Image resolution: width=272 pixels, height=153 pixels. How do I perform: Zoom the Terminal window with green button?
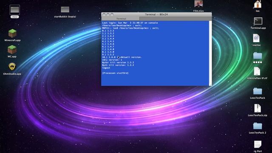pyautogui.click(x=112, y=14)
